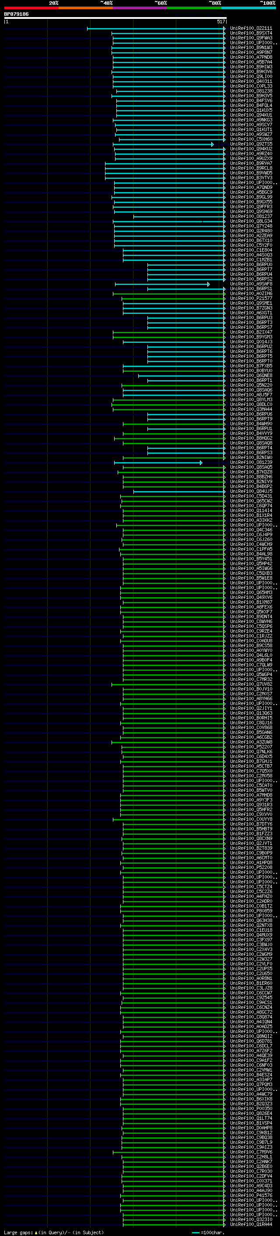Viewport: 280px width, 1236px height.
Task: Click the white query sequence bar
Action: (115, 18)
